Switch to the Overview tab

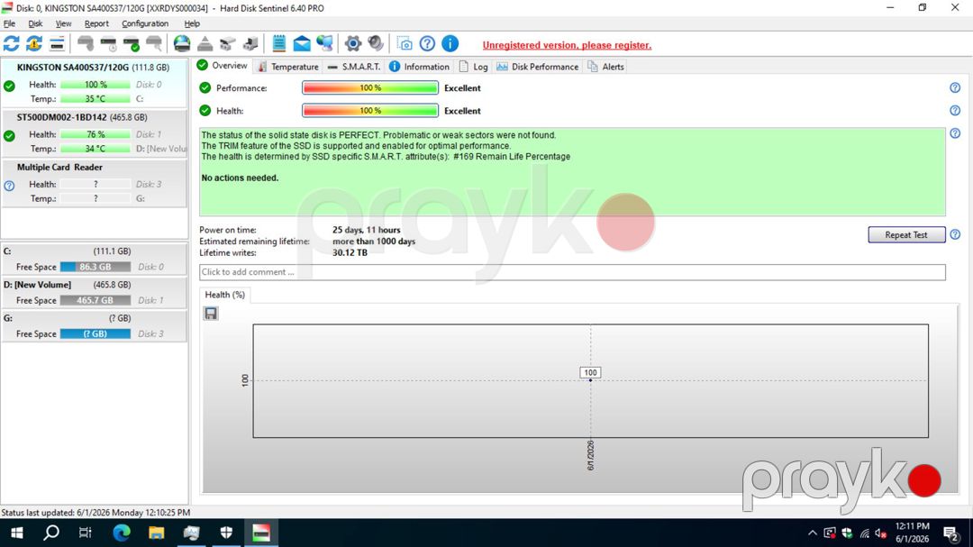(223, 66)
